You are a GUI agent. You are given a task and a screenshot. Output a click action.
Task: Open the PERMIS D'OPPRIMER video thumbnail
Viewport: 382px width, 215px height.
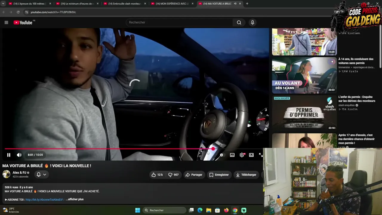[304, 113]
